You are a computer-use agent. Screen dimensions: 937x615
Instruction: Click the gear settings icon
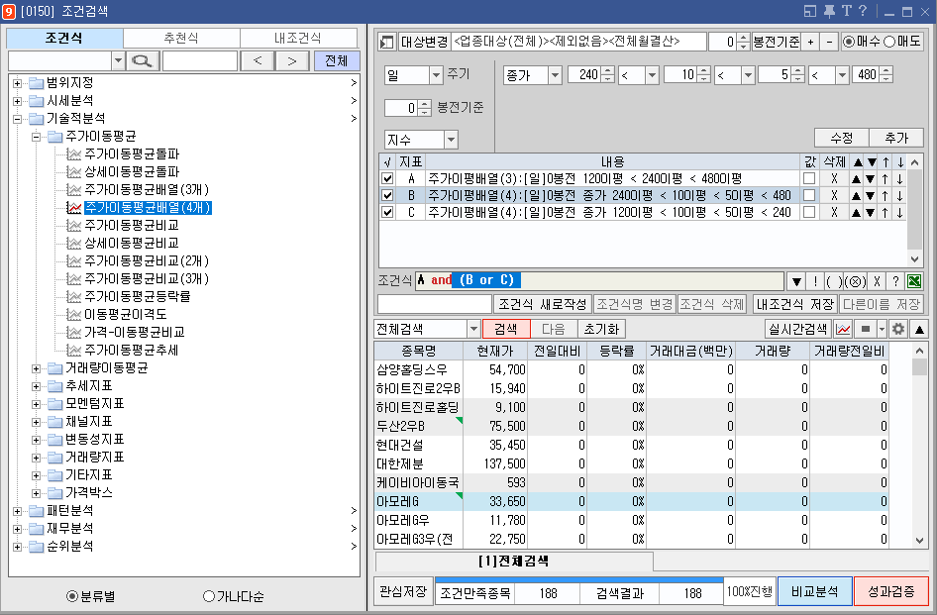tap(898, 329)
